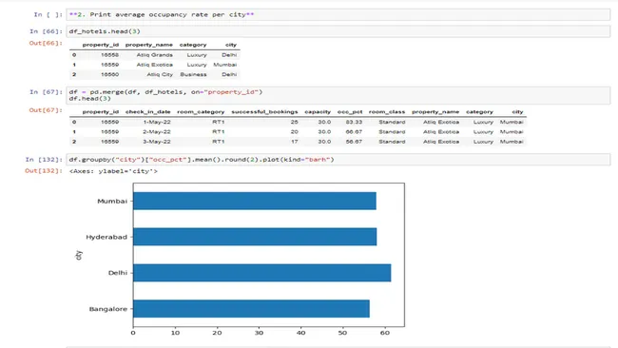Click 83.33 occupancy cell
The image size is (618, 348).
(354, 122)
